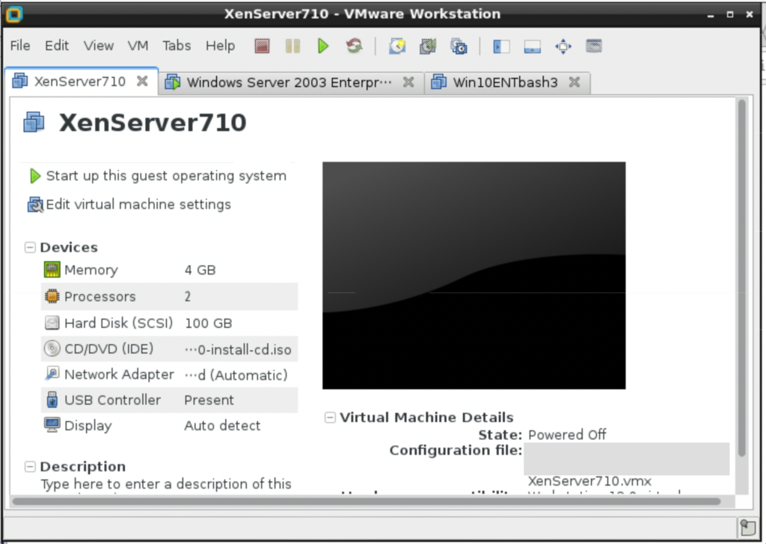This screenshot has height=544, width=766.
Task: Select the Processors value 2
Action: 188,296
